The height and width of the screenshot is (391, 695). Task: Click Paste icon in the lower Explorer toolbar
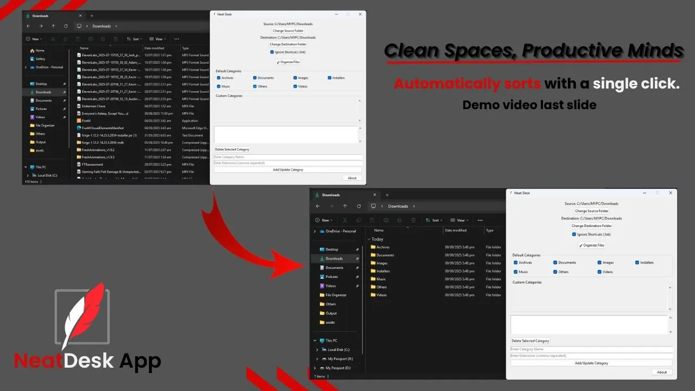tap(372, 220)
